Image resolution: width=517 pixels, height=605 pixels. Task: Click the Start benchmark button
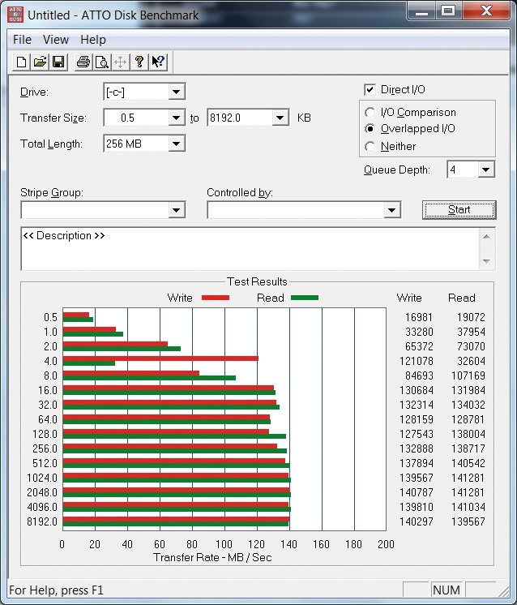tap(459, 210)
